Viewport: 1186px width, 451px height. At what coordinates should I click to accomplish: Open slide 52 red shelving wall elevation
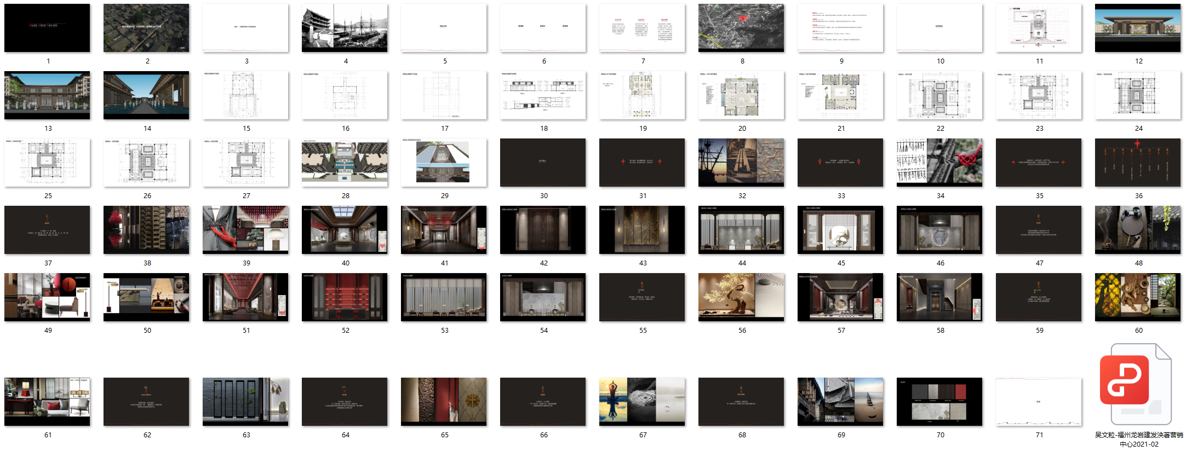(x=345, y=297)
